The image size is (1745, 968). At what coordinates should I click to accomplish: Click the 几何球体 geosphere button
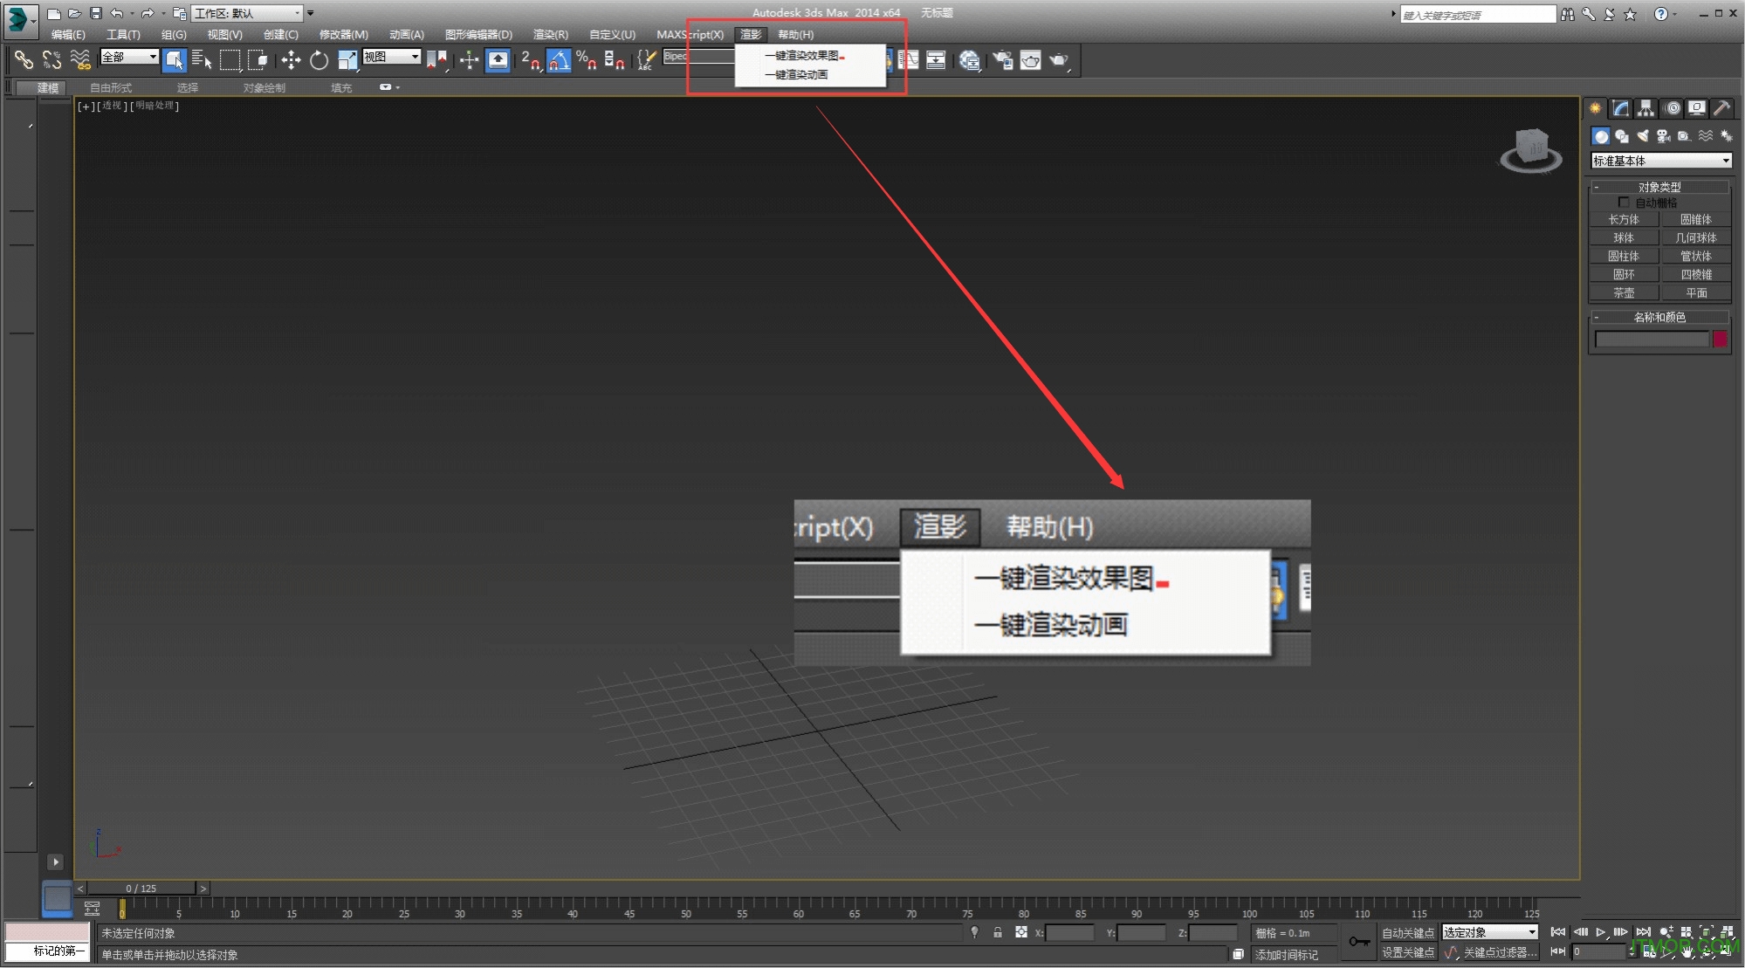[1695, 238]
